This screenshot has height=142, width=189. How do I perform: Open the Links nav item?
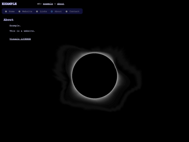click(x=43, y=12)
